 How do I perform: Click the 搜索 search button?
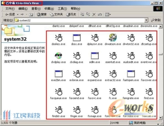[42, 14]
